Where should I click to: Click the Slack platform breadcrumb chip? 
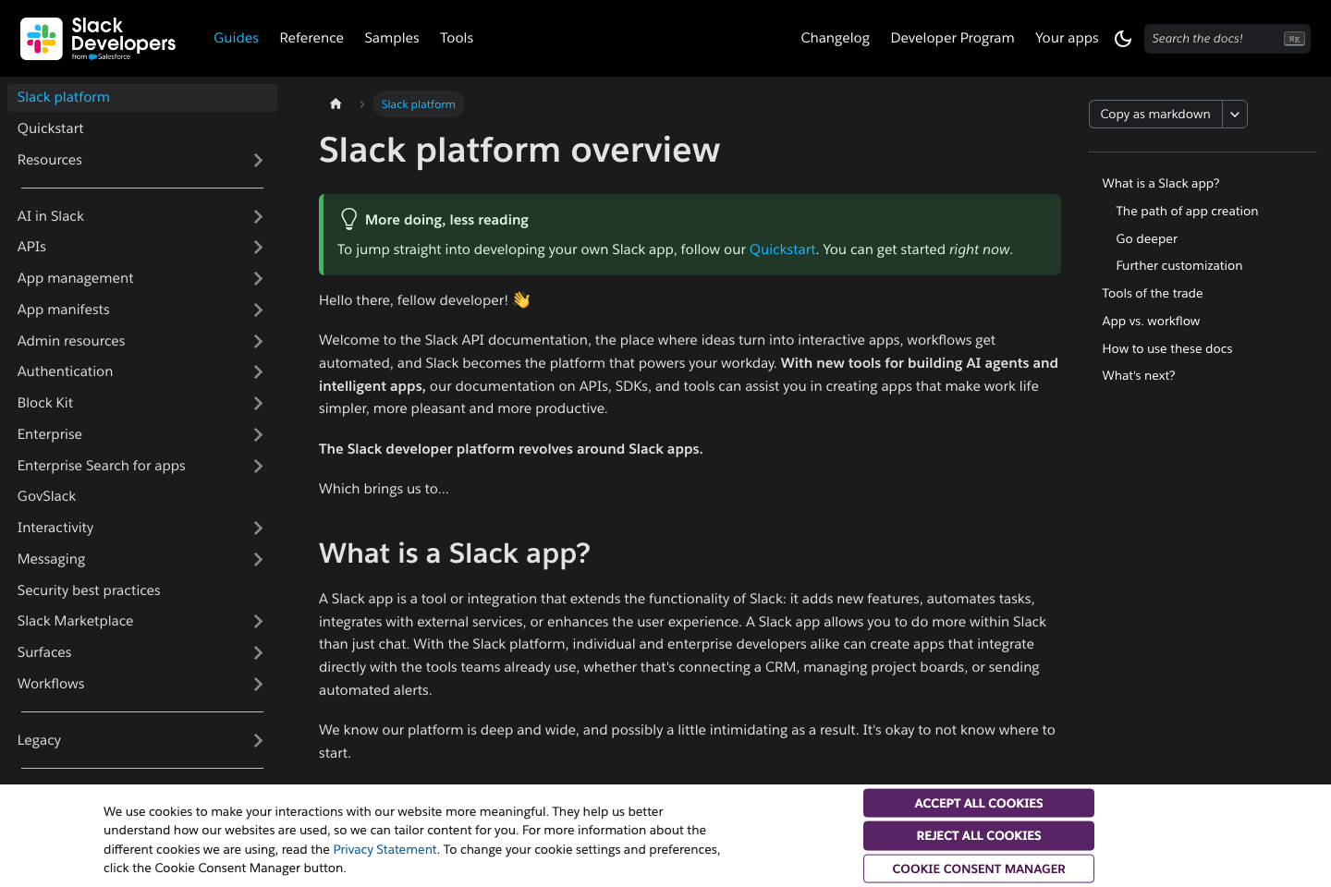pos(418,104)
